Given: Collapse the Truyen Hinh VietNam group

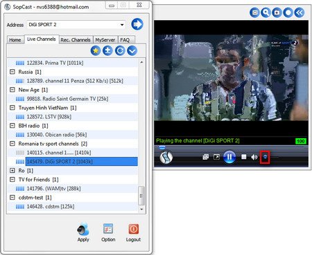Looking at the screenshot, I should pos(12,108).
